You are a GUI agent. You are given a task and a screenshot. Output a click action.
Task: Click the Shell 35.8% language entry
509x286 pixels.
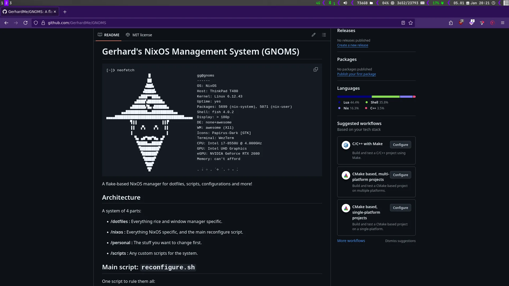pos(377,102)
